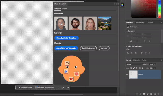Click the Opacity value field
The image size is (163, 96).
pyautogui.click(x=151, y=64)
